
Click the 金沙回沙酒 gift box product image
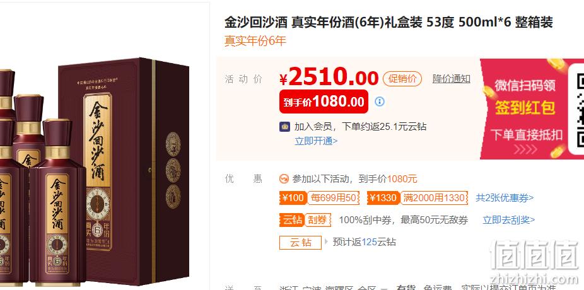point(94,171)
